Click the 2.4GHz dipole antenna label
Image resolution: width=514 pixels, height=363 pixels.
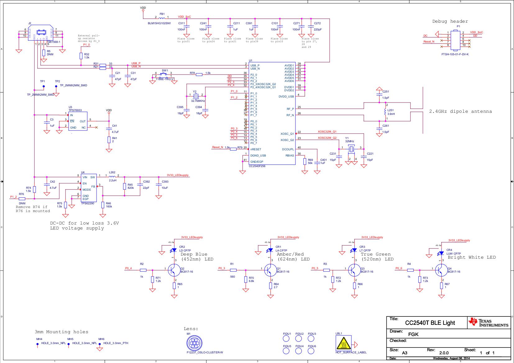pyautogui.click(x=460, y=111)
